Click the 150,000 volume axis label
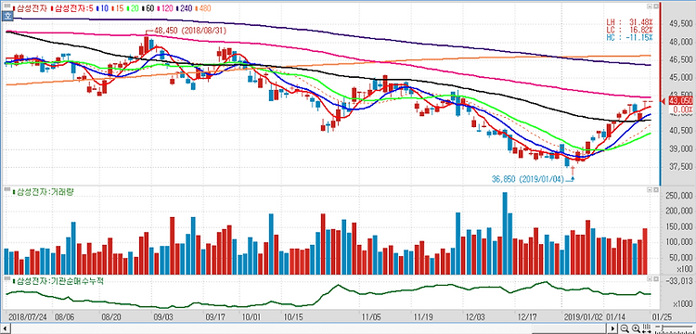This screenshot has height=334, width=696. (679, 226)
